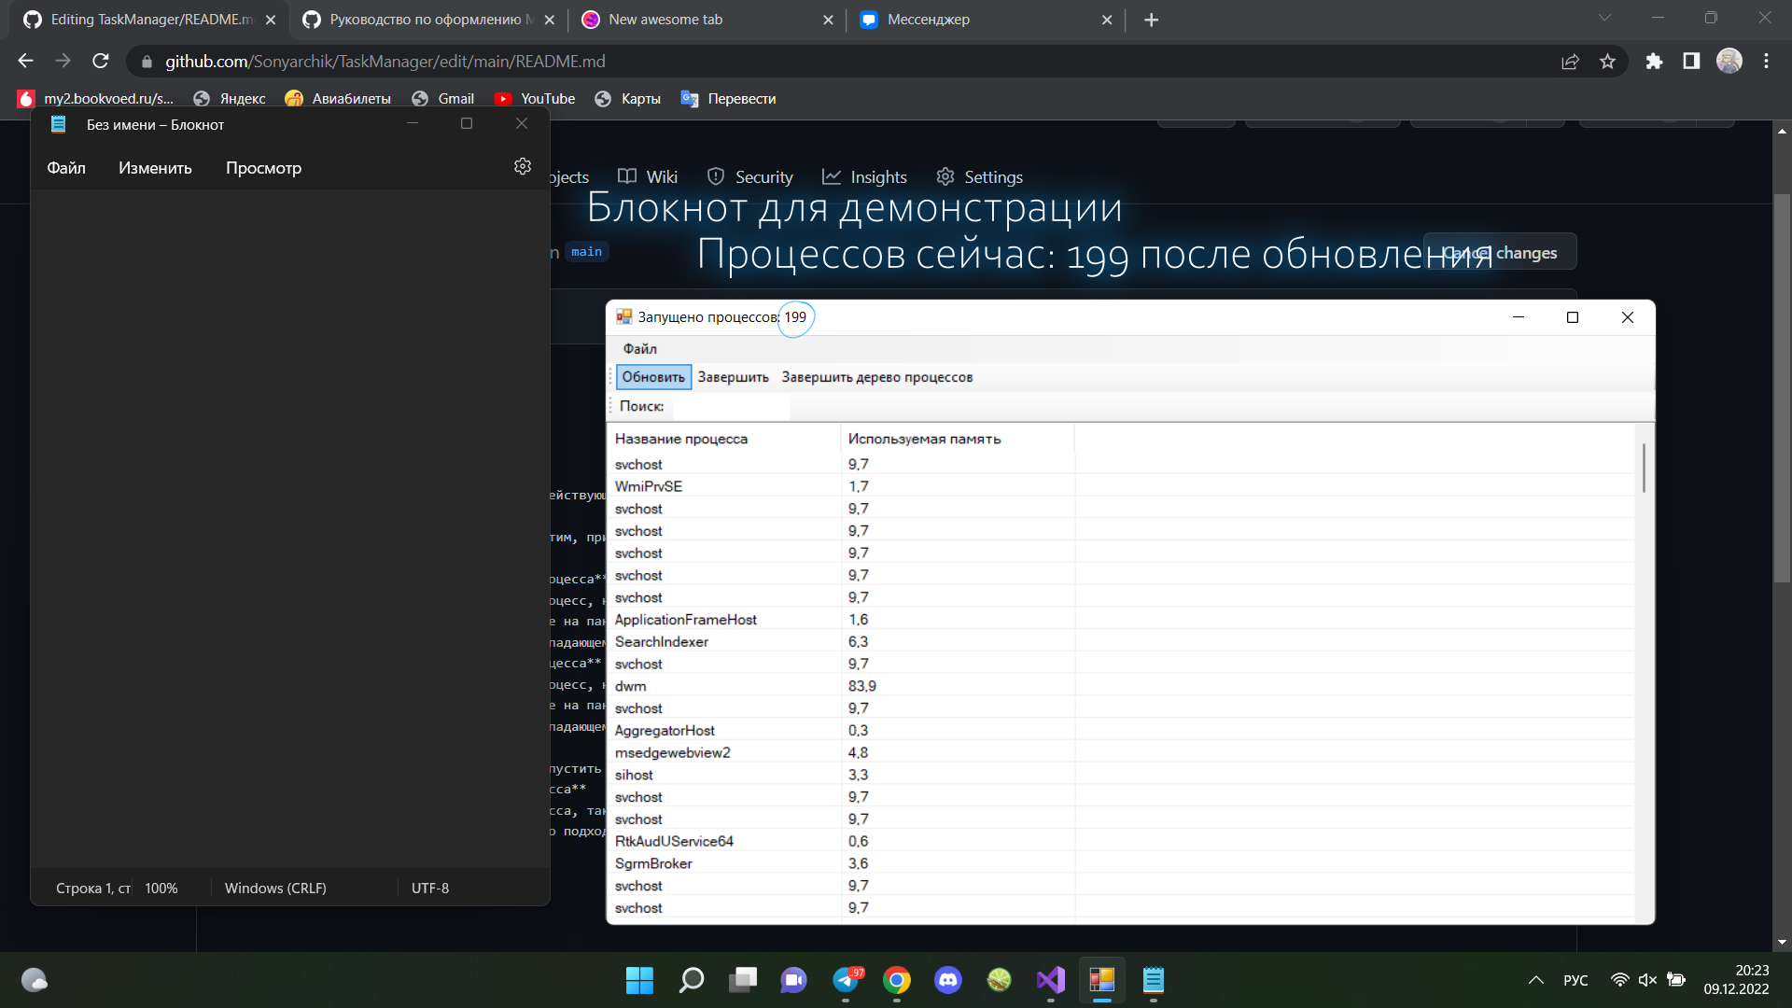Image resolution: width=1792 pixels, height=1008 pixels.
Task: Show hidden tray icons
Action: click(x=1535, y=980)
